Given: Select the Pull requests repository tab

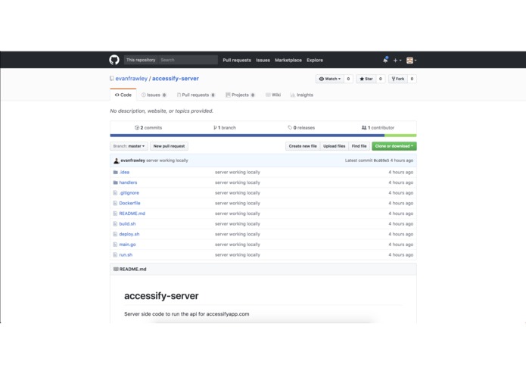Looking at the screenshot, I should coord(196,95).
